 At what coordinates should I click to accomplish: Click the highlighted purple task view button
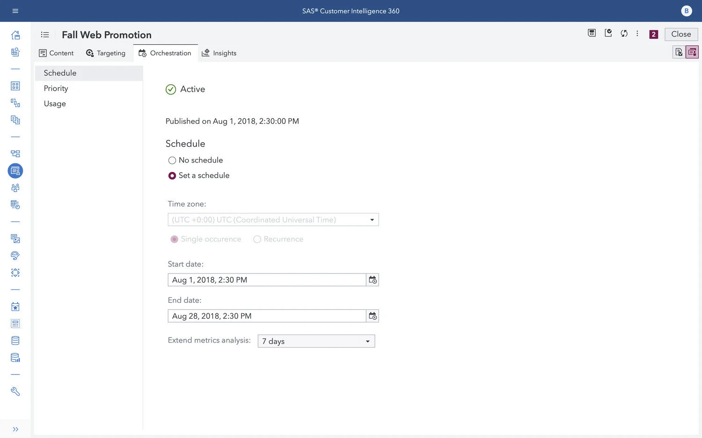[692, 52]
